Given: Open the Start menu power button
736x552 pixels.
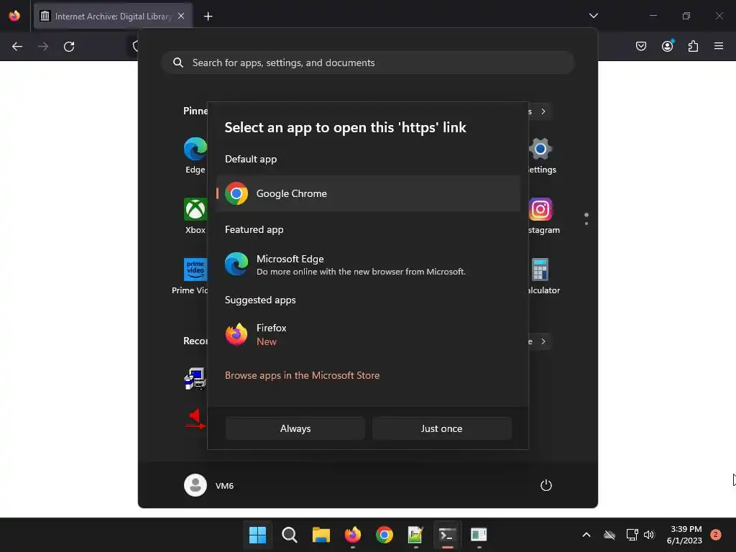Looking at the screenshot, I should point(546,485).
